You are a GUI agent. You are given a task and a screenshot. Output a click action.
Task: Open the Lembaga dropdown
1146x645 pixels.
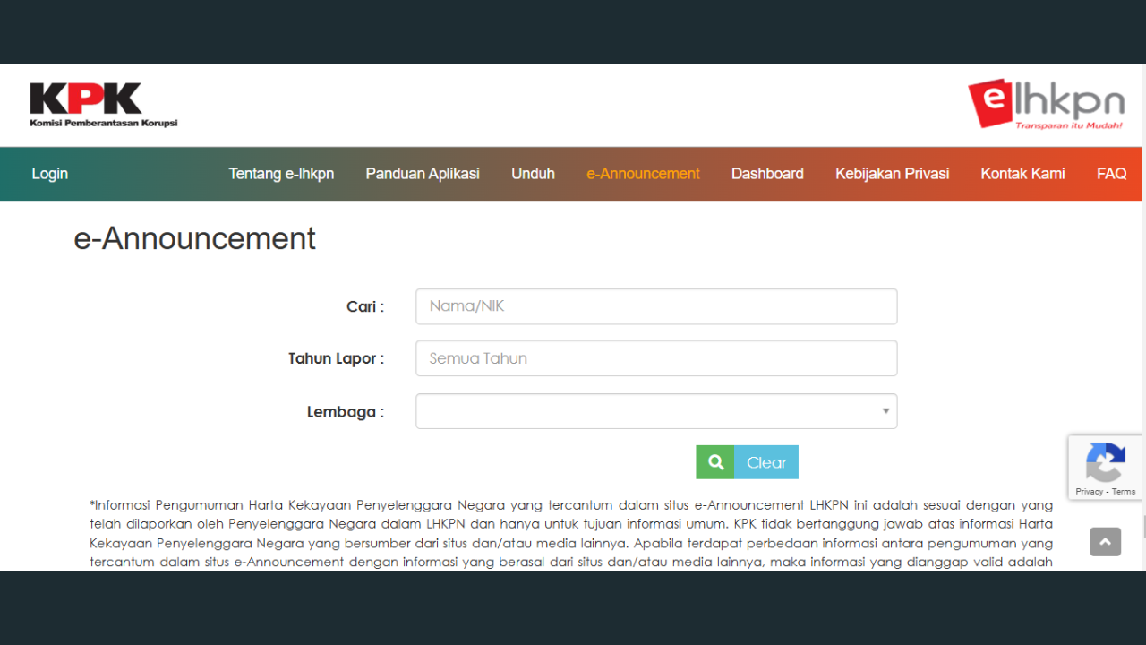click(656, 411)
